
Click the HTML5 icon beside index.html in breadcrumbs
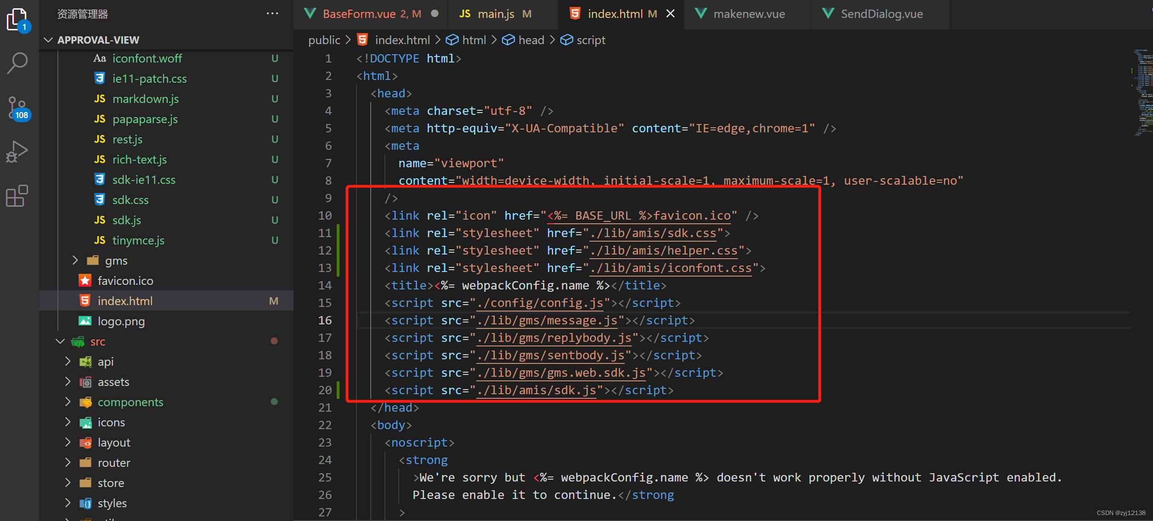pyautogui.click(x=362, y=40)
